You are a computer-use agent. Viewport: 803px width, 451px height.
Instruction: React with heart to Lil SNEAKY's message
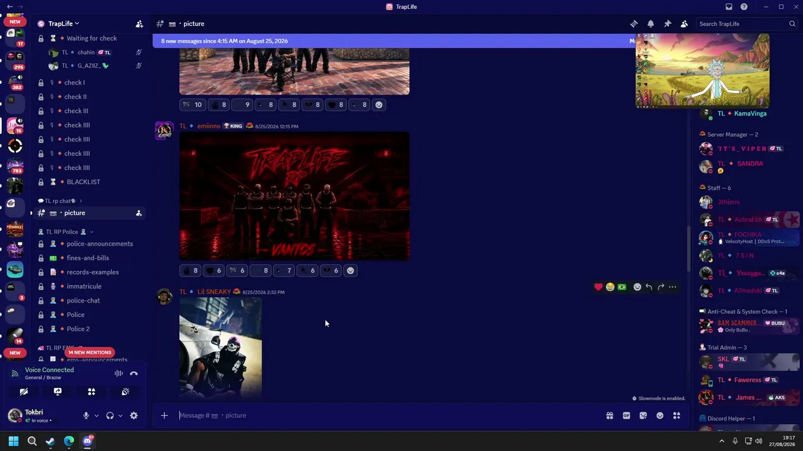(598, 287)
